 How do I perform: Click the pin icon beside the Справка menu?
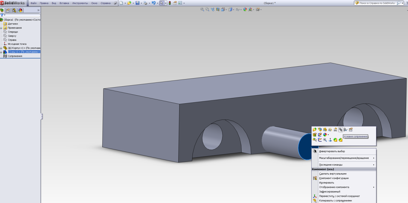coord(115,3)
